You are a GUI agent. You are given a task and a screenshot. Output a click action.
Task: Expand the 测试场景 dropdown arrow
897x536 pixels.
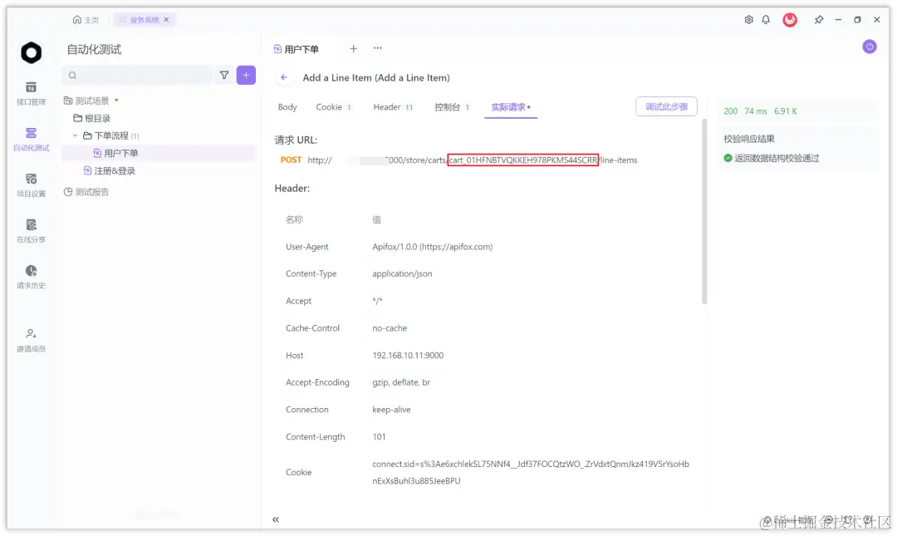click(117, 101)
